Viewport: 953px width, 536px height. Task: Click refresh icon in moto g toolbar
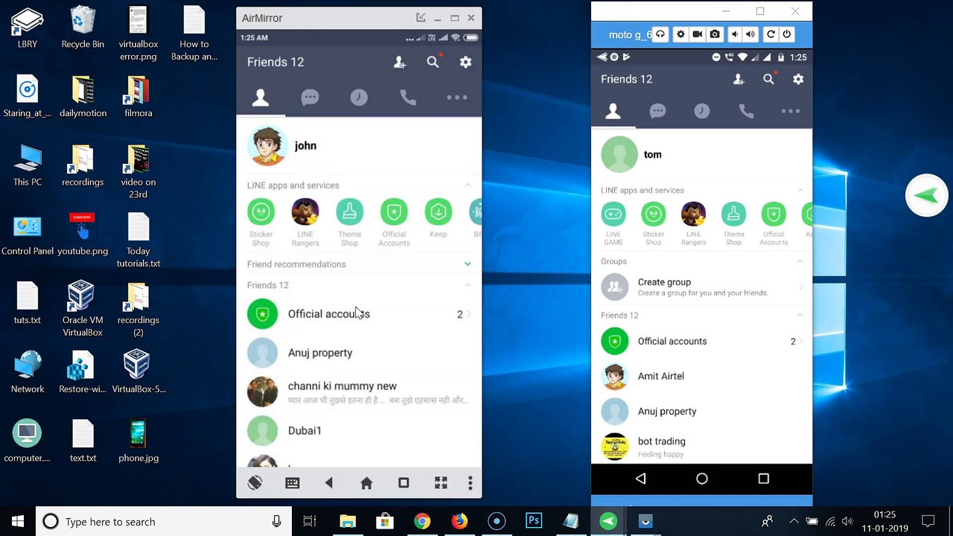tap(771, 34)
